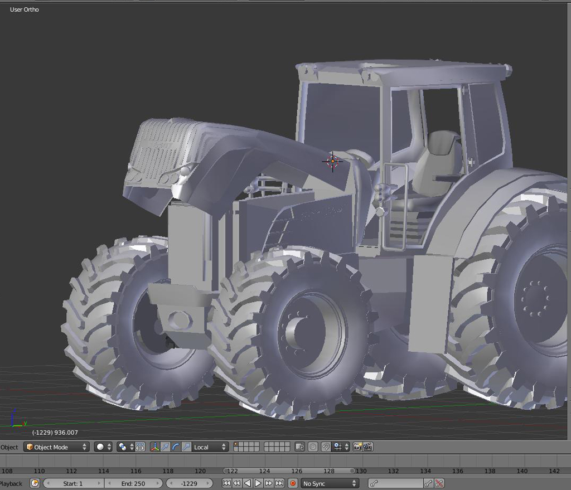The height and width of the screenshot is (490, 571).
Task: Jump to the end frame
Action: pyautogui.click(x=279, y=483)
